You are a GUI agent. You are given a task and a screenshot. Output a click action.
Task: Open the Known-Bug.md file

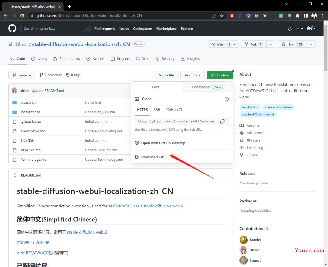33,131
